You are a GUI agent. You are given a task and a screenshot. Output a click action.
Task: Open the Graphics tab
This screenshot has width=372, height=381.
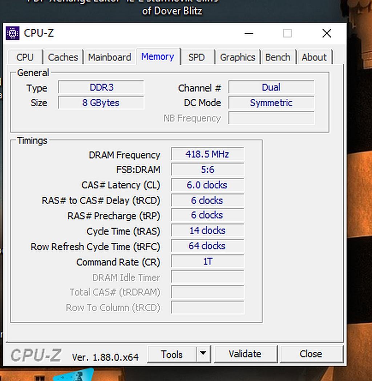pyautogui.click(x=238, y=57)
